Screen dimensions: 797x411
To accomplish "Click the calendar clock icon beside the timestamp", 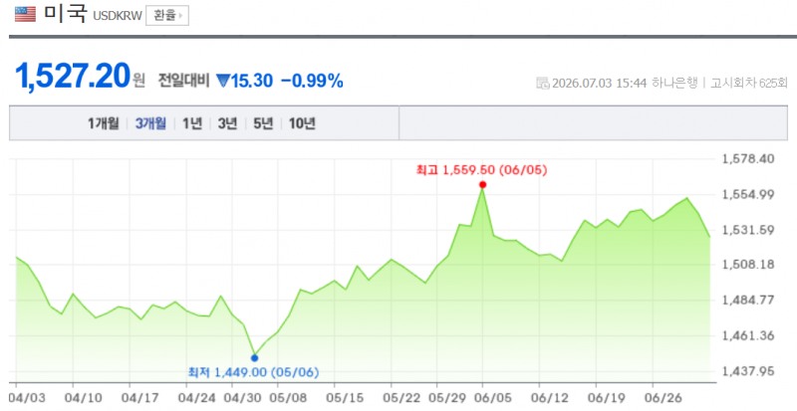I will point(542,83).
